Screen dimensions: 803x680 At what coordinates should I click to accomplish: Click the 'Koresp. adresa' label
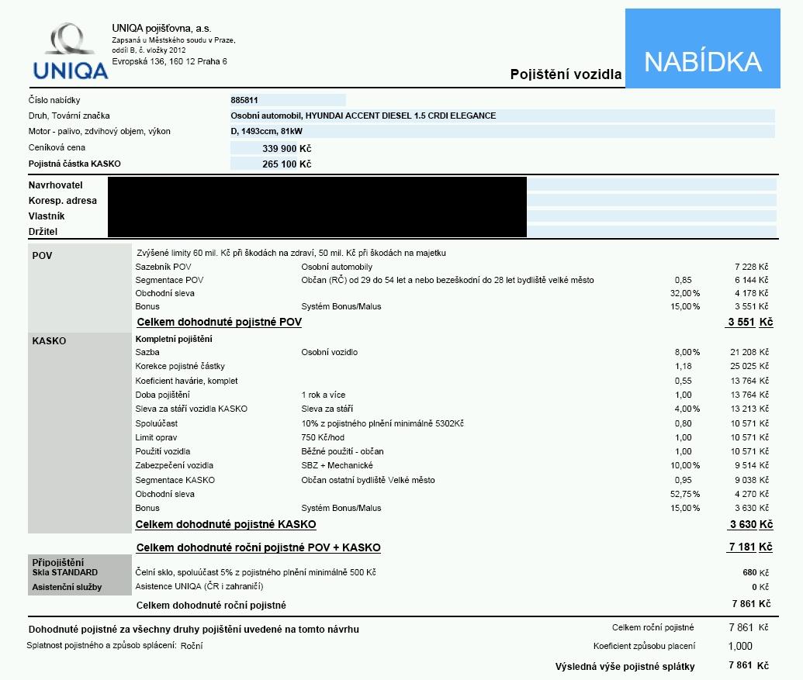click(x=63, y=201)
